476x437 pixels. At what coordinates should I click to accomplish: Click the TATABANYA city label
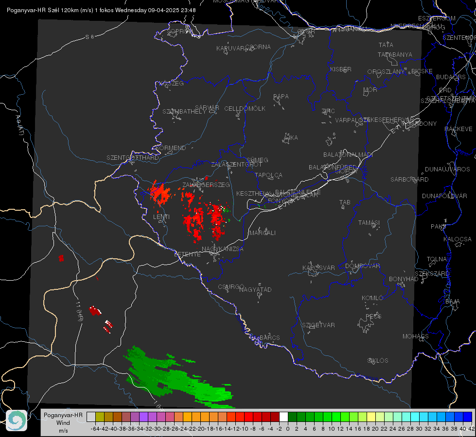[x=395, y=54]
